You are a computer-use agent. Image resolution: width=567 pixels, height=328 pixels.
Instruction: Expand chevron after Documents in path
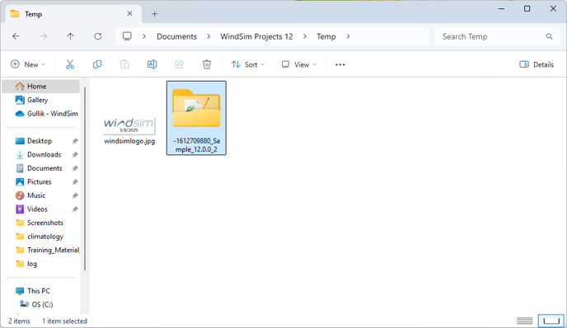pos(209,36)
